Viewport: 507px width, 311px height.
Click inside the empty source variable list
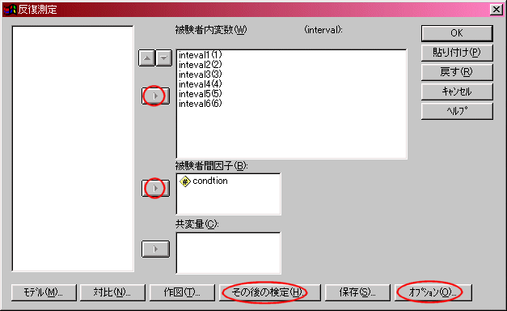point(73,148)
